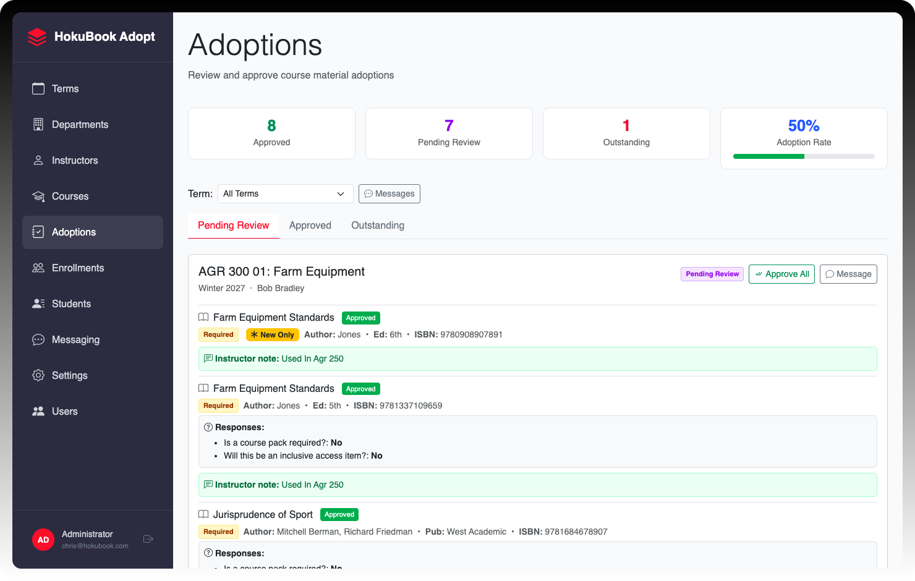Click Winter 2027 term text
Screen dimensions: 915x581
click(x=221, y=288)
